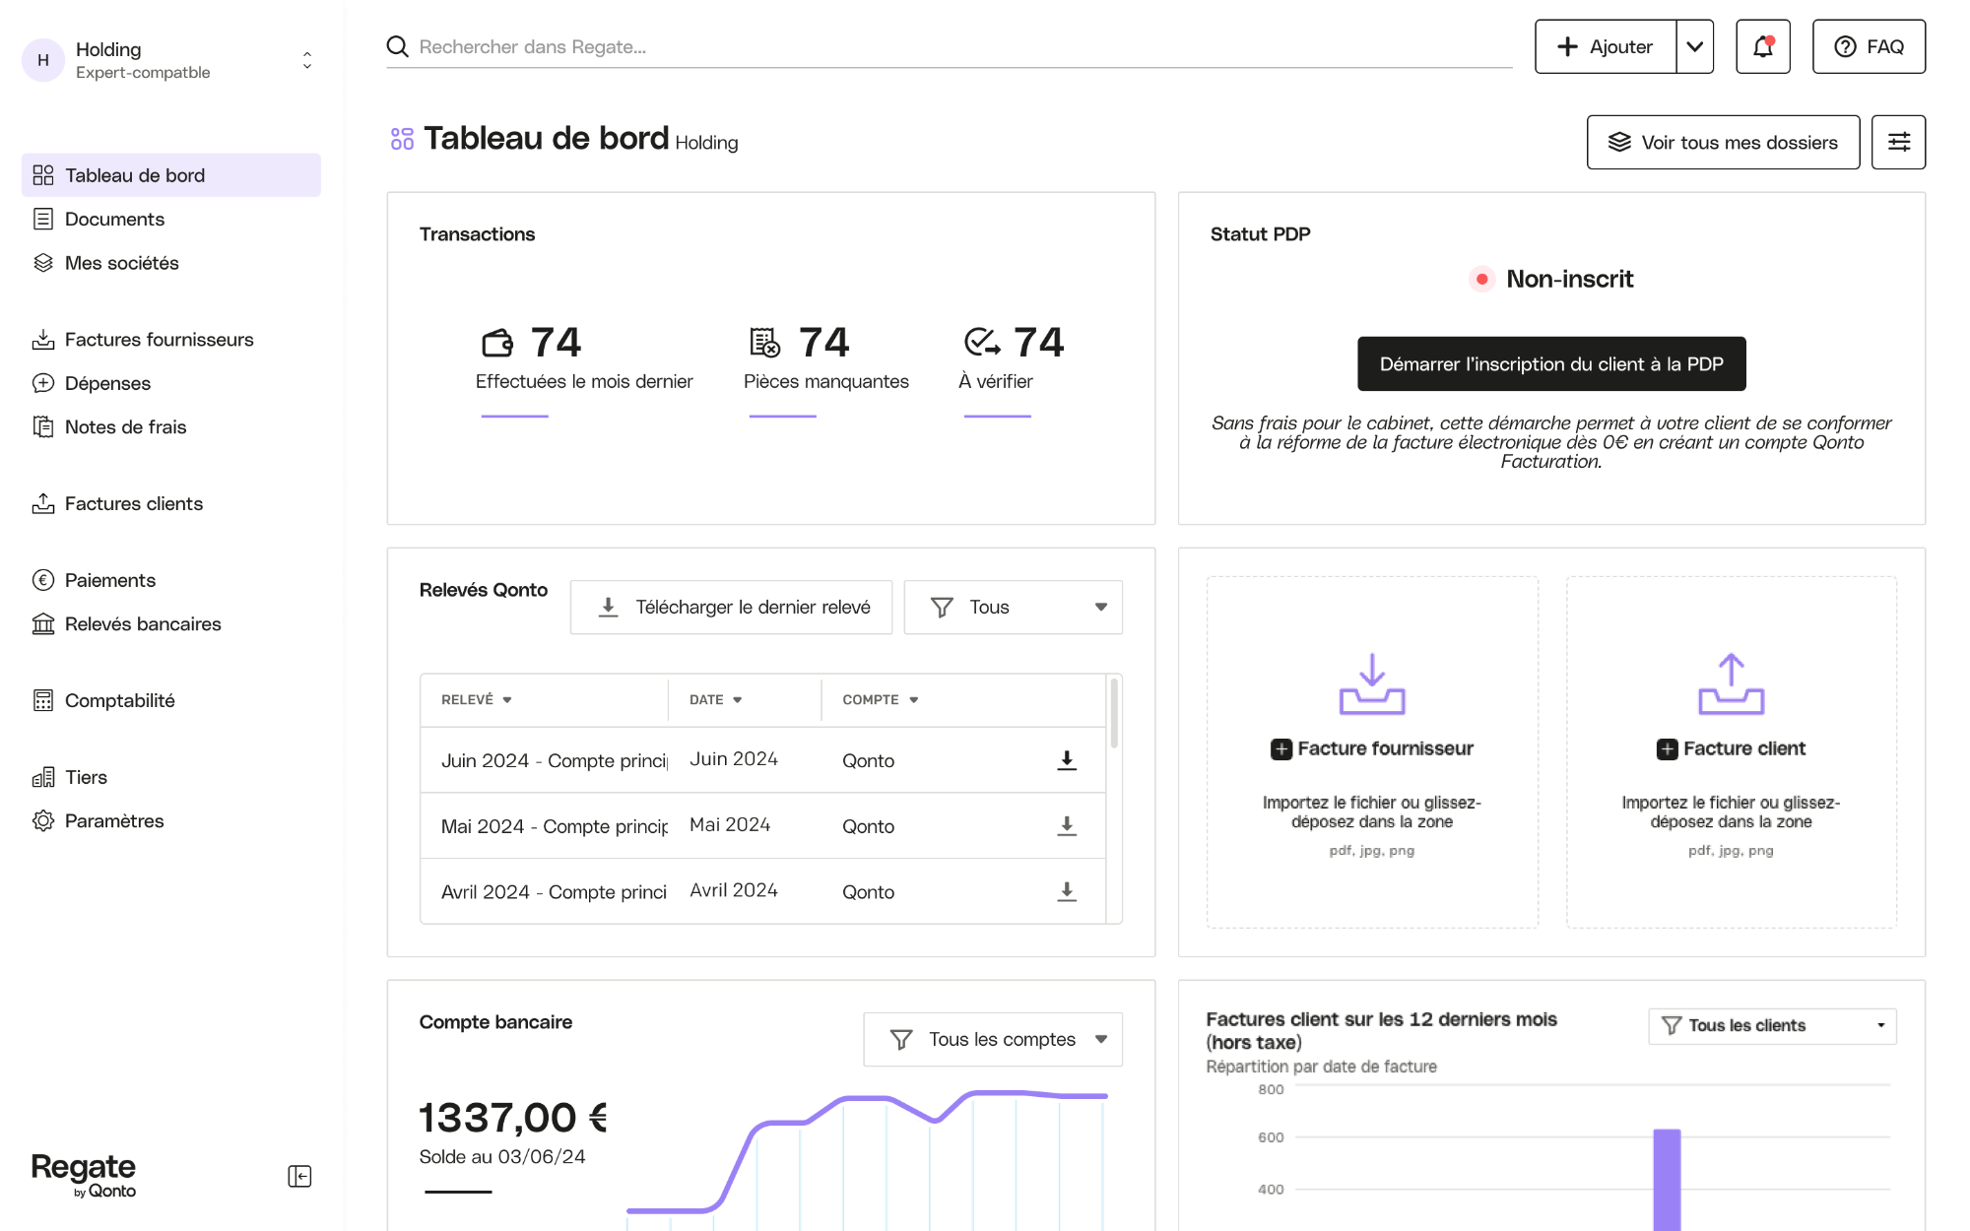
Task: Go to Notes de frais
Action: pyautogui.click(x=171, y=426)
